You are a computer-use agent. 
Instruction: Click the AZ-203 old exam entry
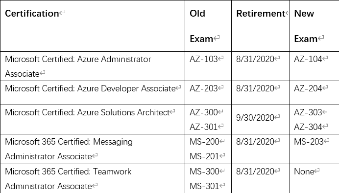(x=204, y=88)
